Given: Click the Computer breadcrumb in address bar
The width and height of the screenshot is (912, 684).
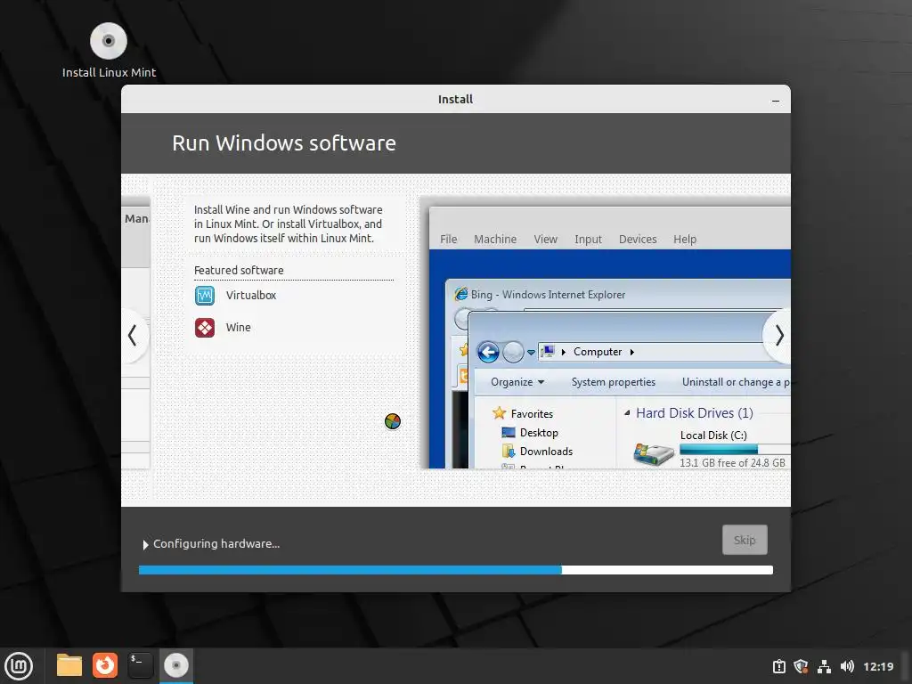Looking at the screenshot, I should (x=598, y=352).
